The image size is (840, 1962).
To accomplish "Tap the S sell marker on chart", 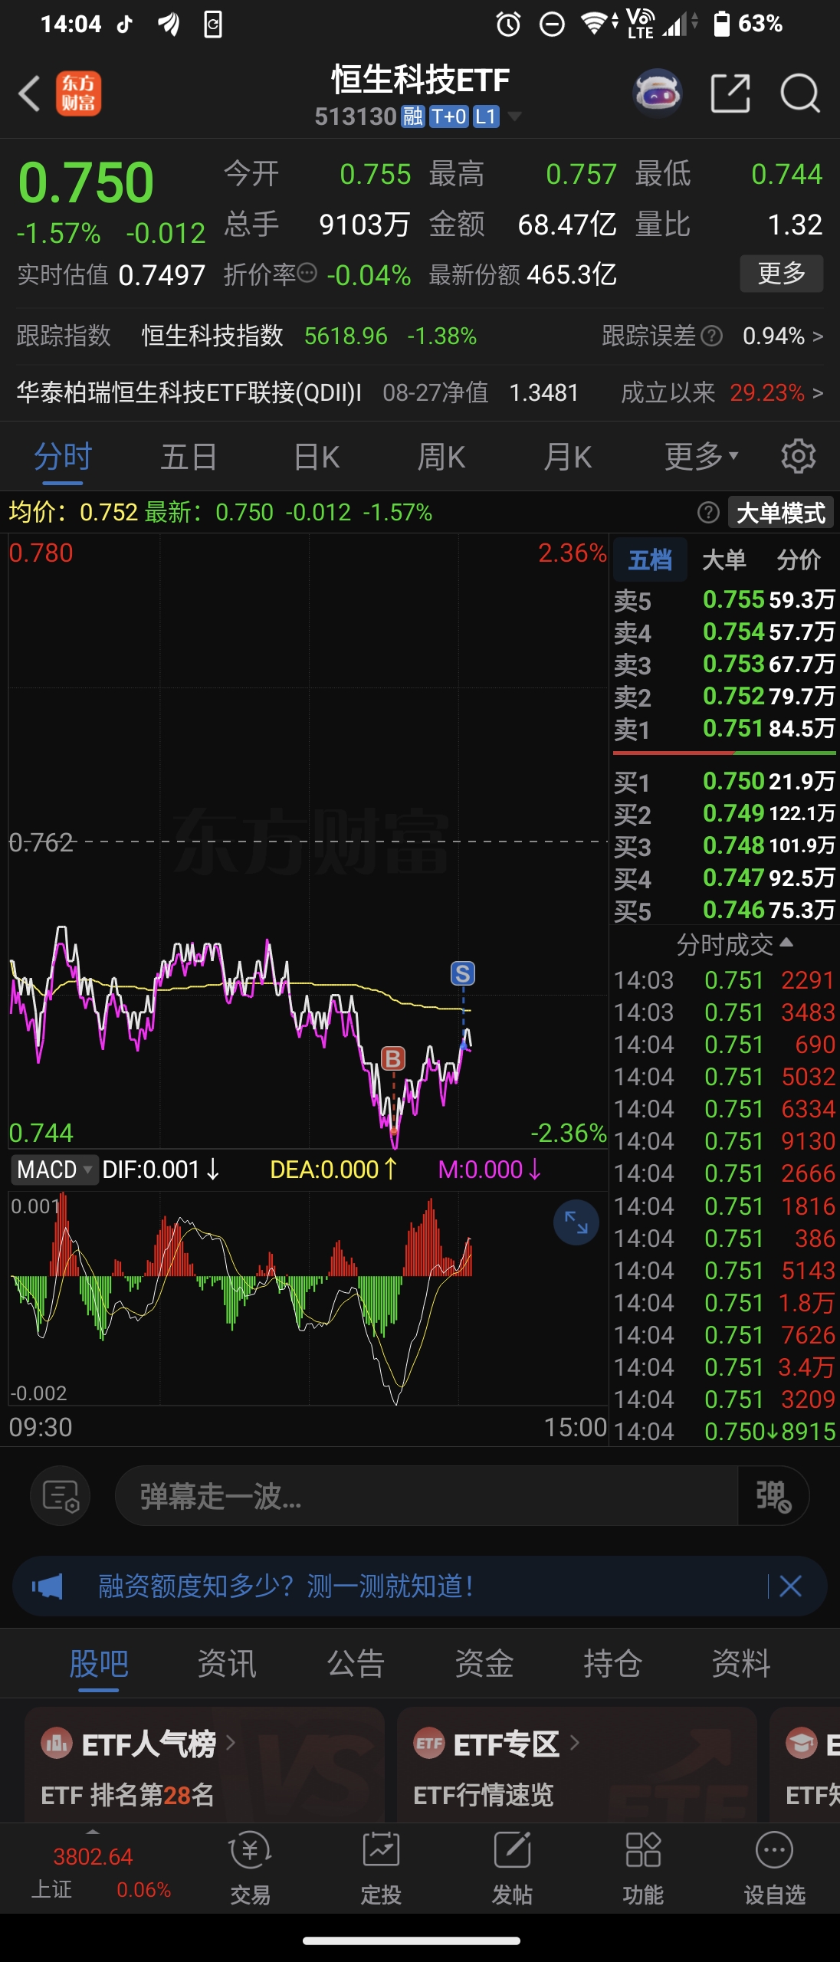I will (x=462, y=973).
